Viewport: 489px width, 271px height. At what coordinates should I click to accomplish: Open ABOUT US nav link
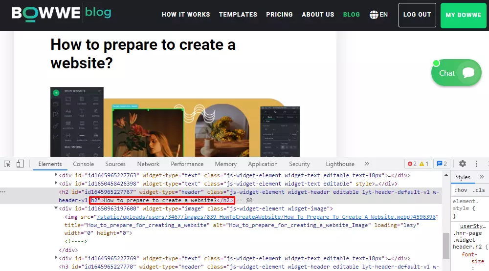tap(318, 15)
